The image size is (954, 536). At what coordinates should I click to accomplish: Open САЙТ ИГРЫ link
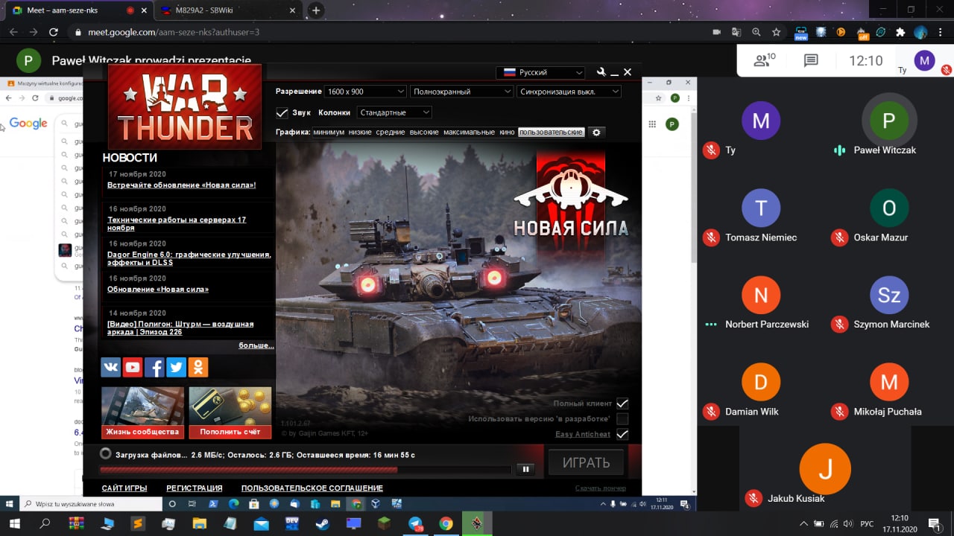124,488
